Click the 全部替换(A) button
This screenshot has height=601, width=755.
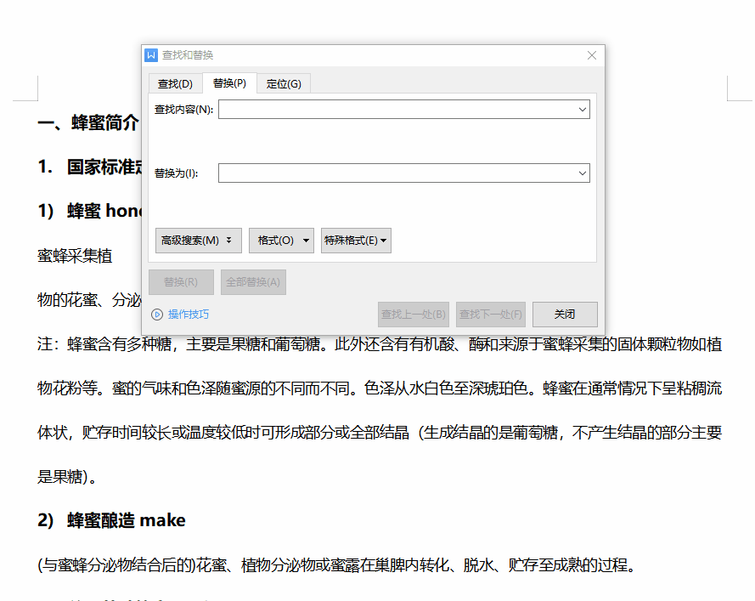[253, 282]
